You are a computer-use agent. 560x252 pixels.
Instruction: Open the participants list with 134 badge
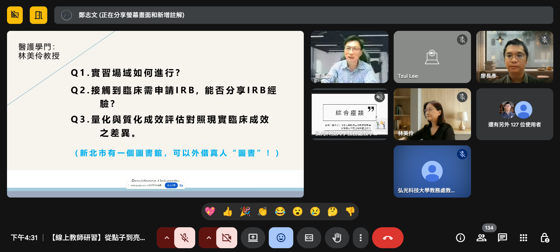pos(481,238)
